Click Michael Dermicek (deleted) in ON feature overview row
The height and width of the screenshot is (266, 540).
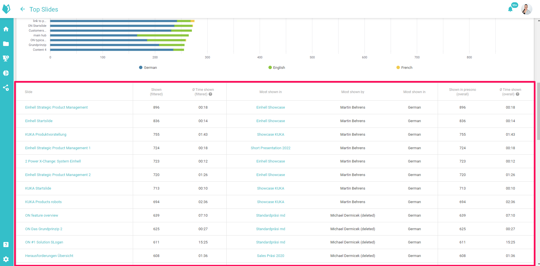tap(353, 216)
